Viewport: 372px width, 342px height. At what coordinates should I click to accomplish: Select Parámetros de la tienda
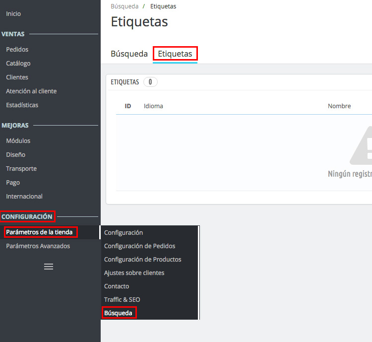click(x=39, y=232)
